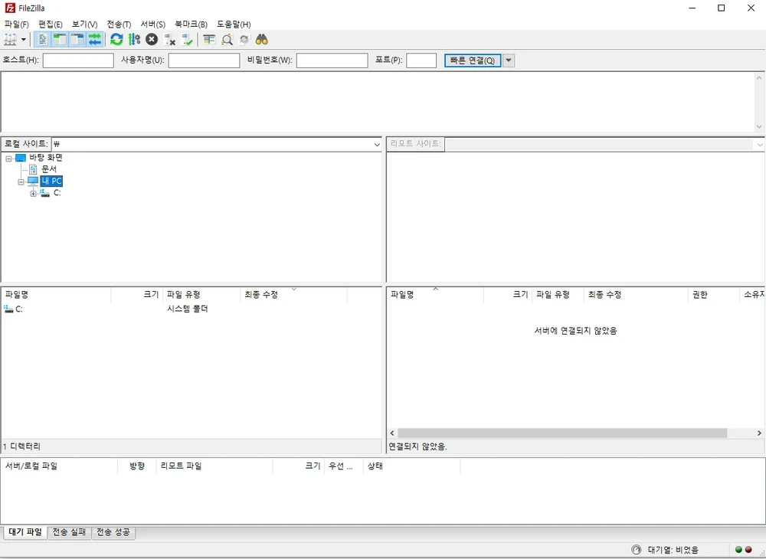This screenshot has width=766, height=559.
Task: Click message log scroll down arrow
Action: 759,126
